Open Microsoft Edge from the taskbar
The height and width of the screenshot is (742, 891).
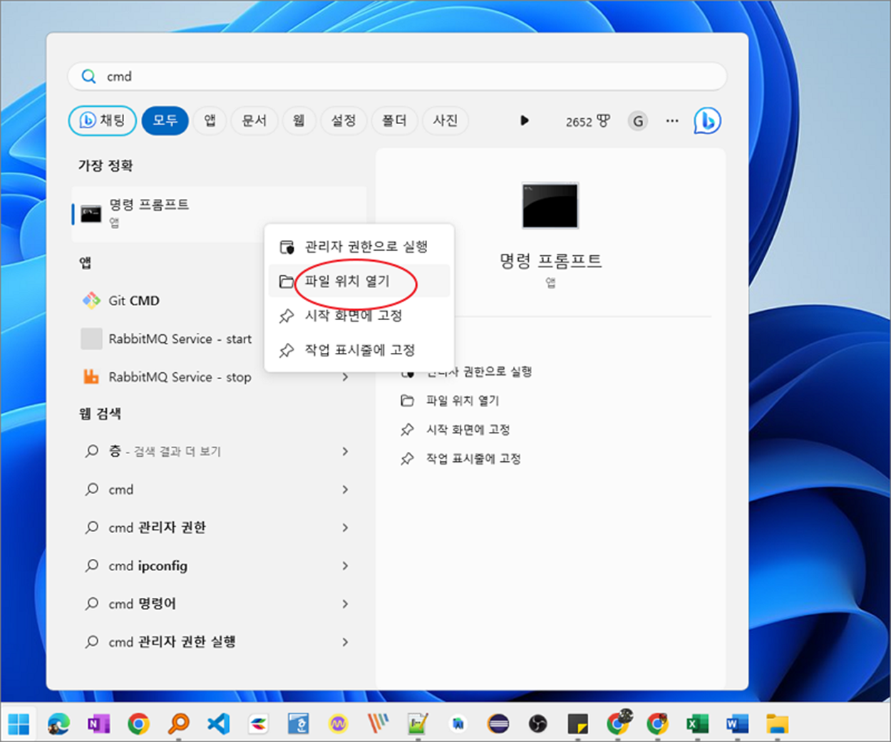(58, 724)
